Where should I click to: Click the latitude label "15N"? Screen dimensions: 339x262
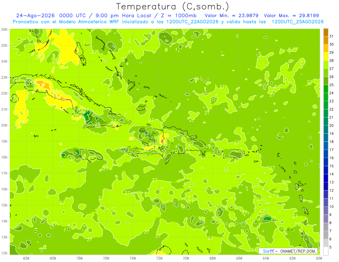(4, 205)
